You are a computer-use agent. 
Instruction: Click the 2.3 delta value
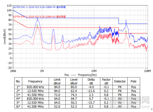[91, 95]
